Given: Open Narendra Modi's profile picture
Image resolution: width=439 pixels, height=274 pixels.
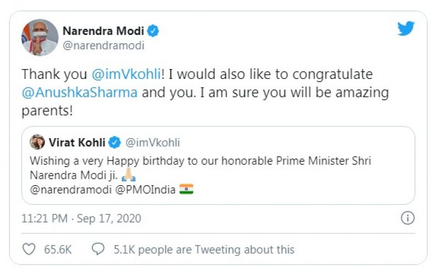Looking at the screenshot, I should 40,37.
